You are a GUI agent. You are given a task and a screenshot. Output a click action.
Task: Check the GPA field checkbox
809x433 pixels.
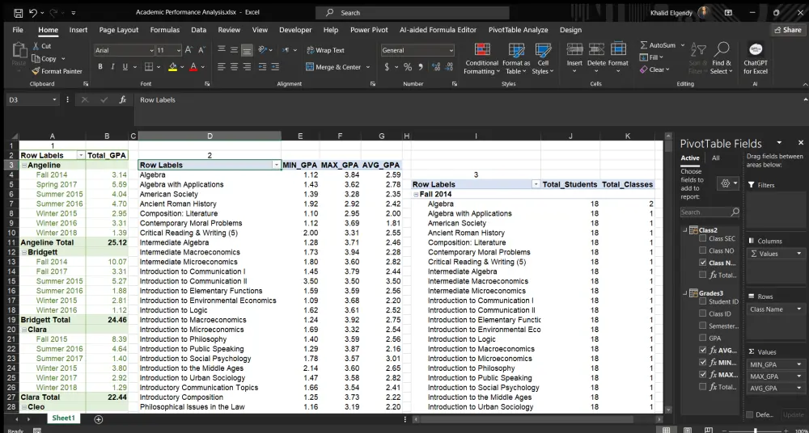[x=702, y=338]
